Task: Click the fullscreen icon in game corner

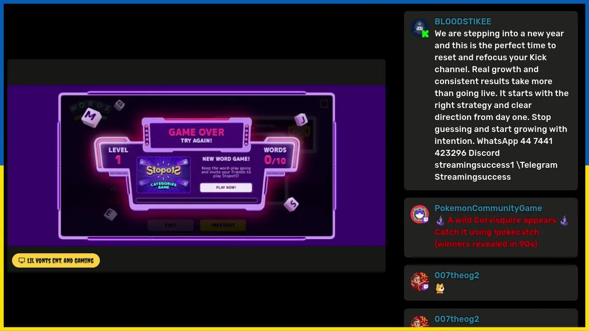Action: pos(324,104)
